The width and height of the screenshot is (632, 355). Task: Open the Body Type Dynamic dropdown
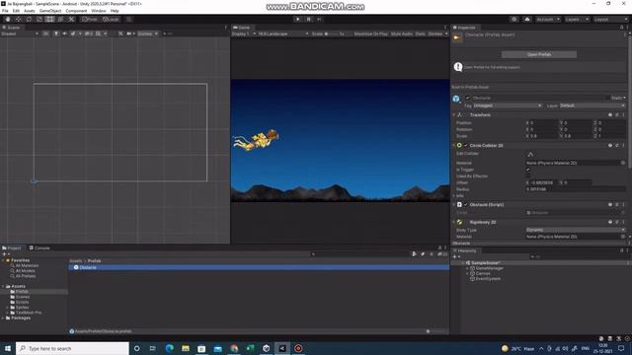click(x=576, y=230)
